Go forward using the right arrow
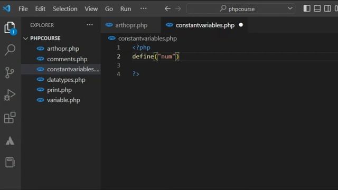The image size is (338, 190). coord(178,8)
